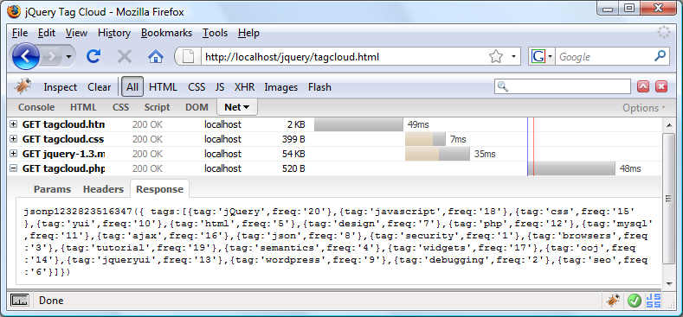Viewport: 683px width, 317px height.
Task: Click the scrollbar up arrow in Net panel
Action: (x=669, y=125)
